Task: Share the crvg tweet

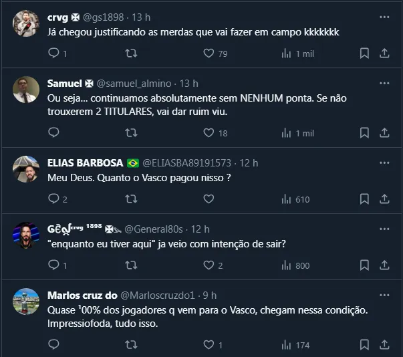Action: (x=384, y=53)
